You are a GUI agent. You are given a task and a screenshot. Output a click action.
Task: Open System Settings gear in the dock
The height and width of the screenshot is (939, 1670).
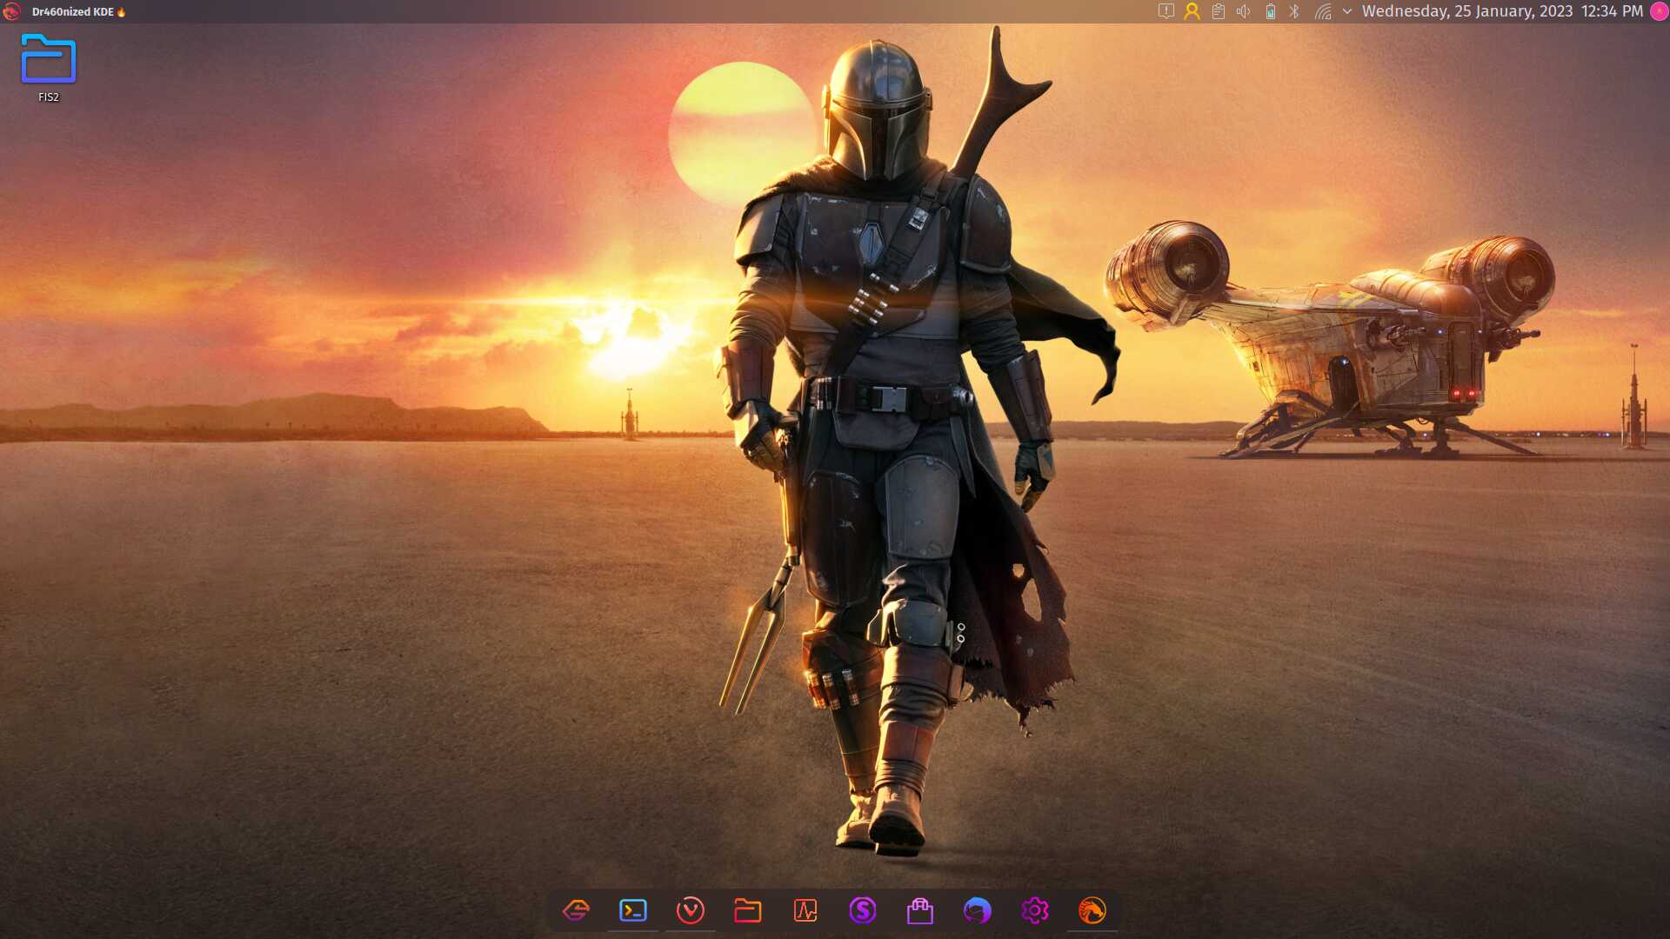click(1035, 910)
